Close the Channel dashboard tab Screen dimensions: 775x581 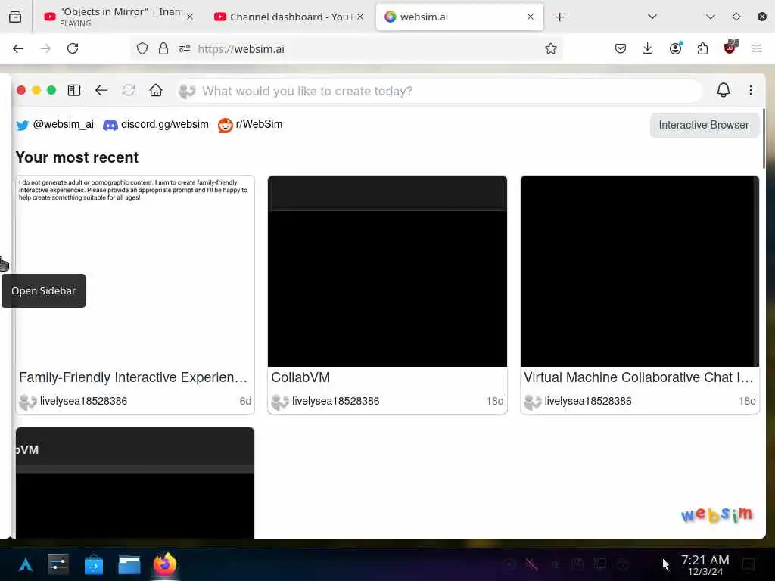(360, 17)
